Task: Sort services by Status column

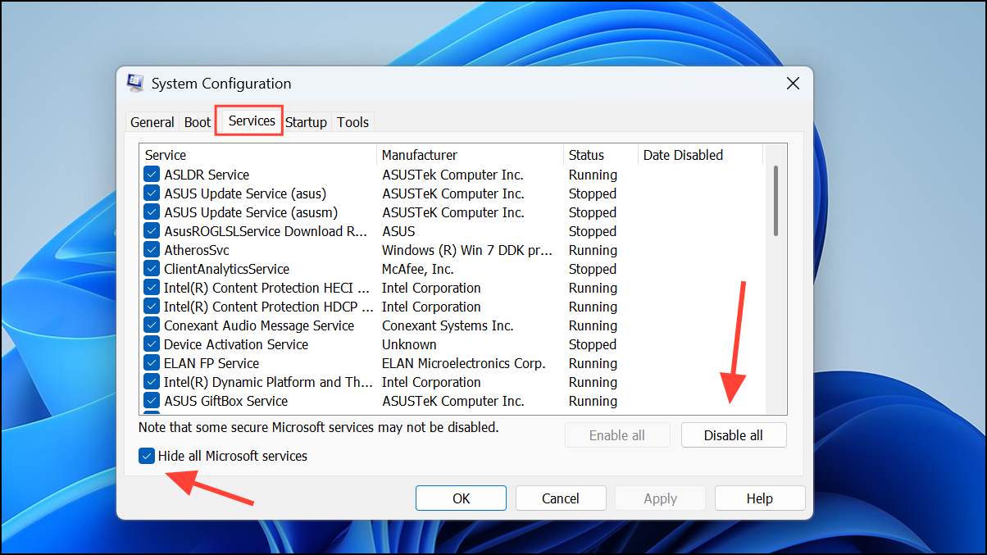Action: pos(585,154)
